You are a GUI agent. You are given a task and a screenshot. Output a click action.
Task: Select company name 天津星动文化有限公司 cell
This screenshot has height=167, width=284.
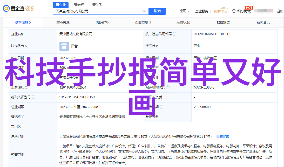[76, 34]
